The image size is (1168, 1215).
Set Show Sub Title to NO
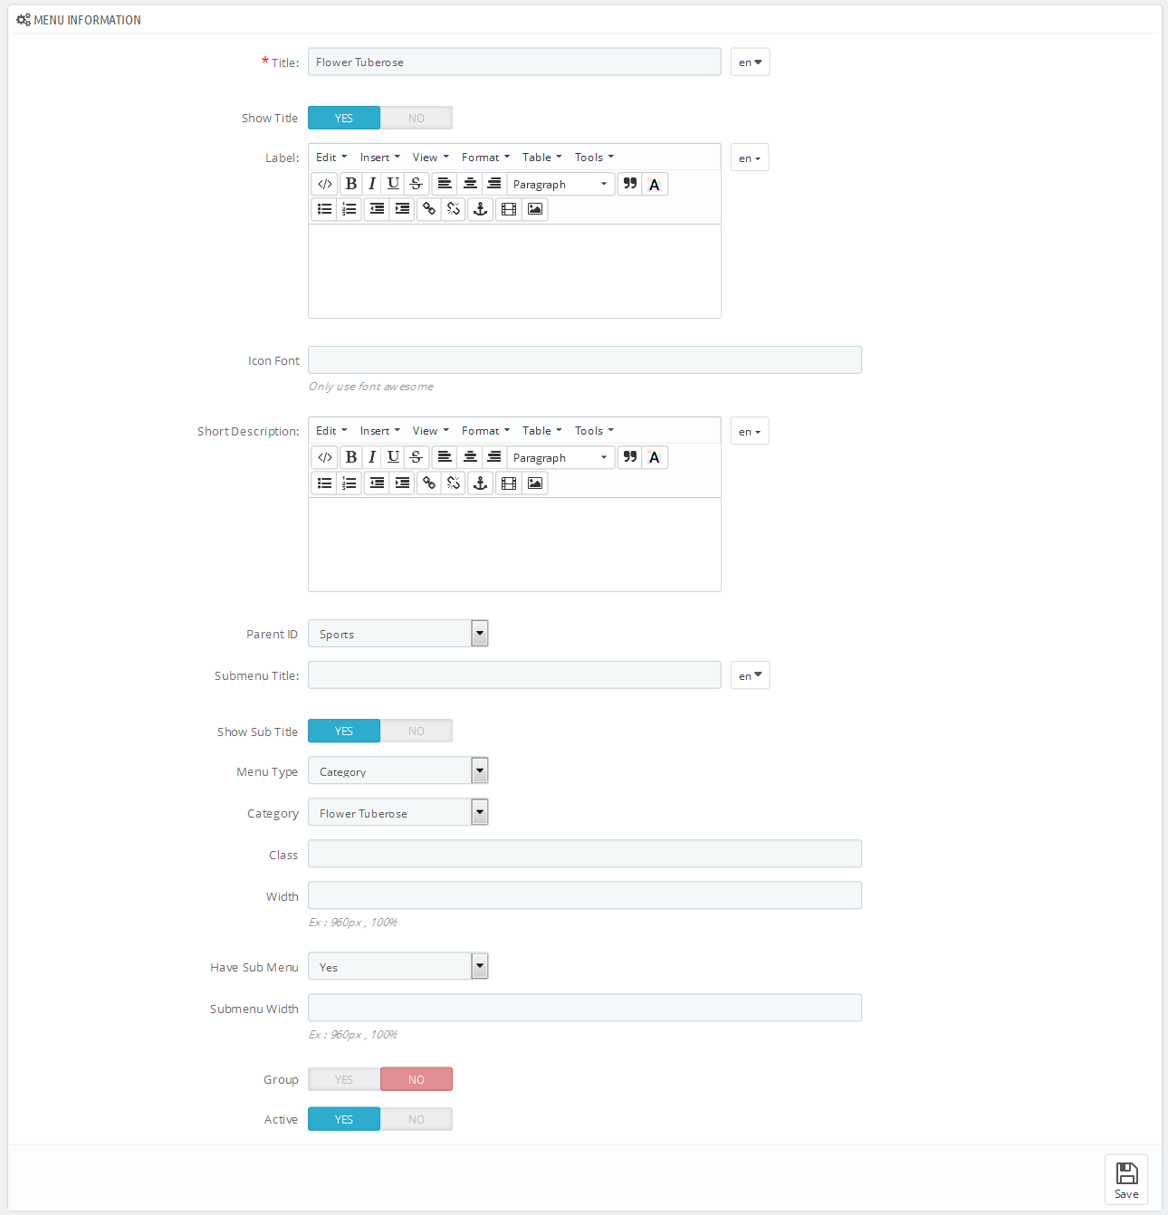click(416, 731)
